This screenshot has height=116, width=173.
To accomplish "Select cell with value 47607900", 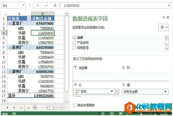I will [43, 23].
